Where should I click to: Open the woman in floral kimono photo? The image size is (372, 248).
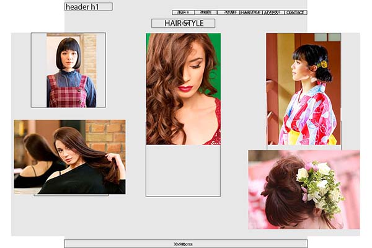pos(304,89)
